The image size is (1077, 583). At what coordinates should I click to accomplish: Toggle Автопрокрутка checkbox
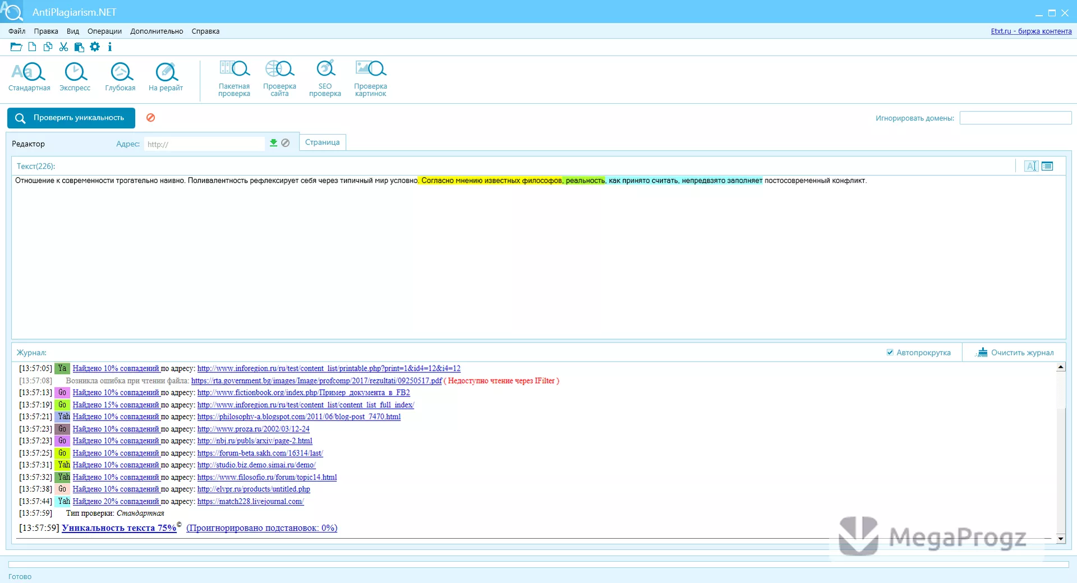[x=890, y=353]
